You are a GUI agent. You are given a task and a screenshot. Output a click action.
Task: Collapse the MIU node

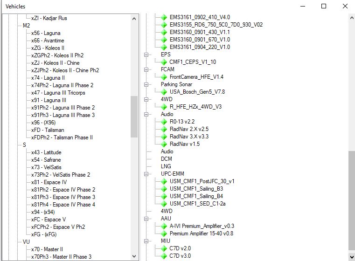click(x=146, y=241)
